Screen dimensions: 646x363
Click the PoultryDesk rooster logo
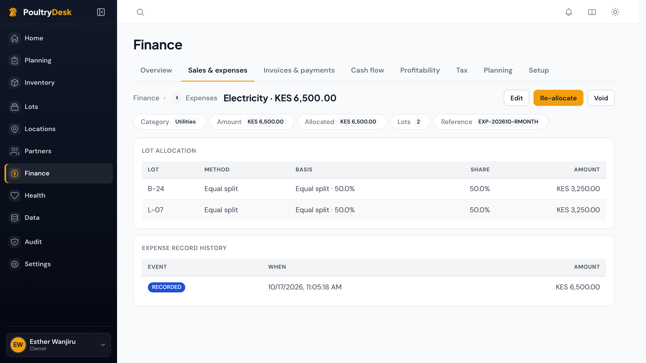pyautogui.click(x=13, y=12)
